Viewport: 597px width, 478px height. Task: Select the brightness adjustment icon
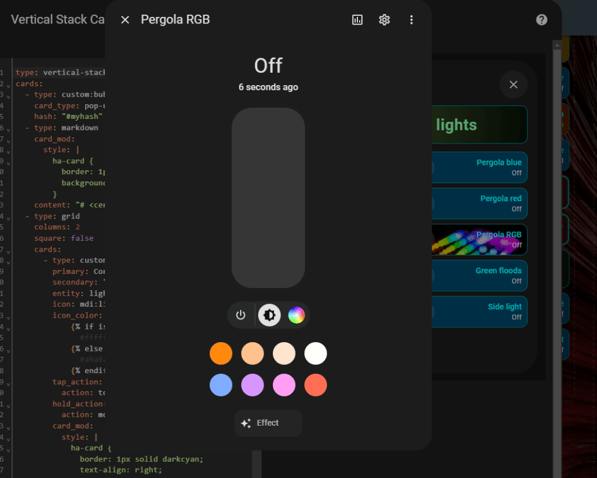268,315
